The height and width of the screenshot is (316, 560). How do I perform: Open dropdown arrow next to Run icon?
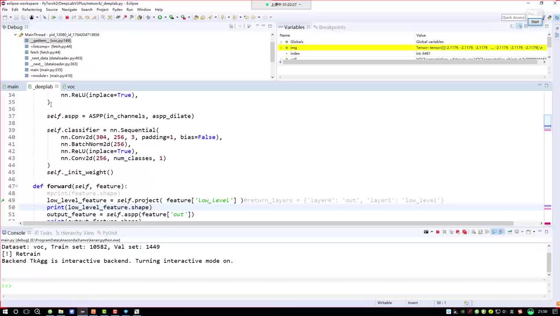165,17
